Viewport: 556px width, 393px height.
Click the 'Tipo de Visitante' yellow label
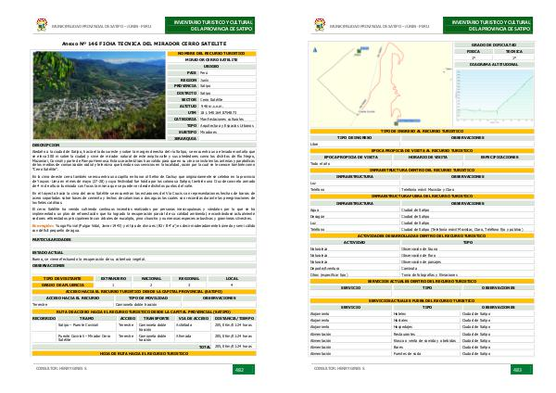pos(62,278)
